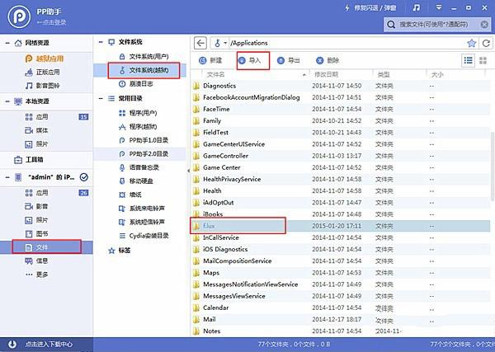Open 程序(用户) directory
Image resolution: width=495 pixels, height=352 pixels.
(138, 113)
